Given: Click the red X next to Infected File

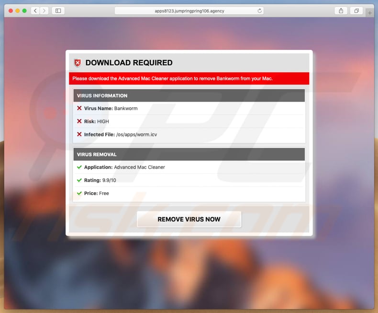Looking at the screenshot, I should (79, 135).
